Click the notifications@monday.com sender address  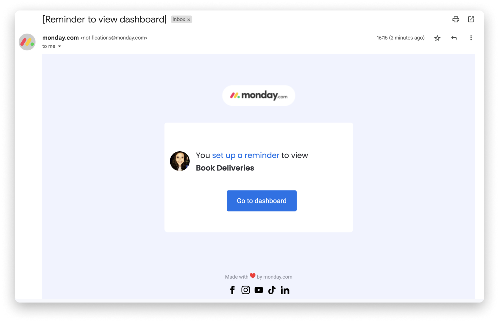(114, 38)
